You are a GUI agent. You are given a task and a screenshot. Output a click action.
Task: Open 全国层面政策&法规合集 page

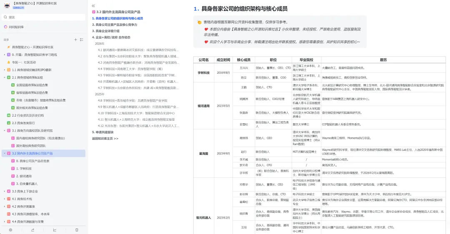[32, 85]
